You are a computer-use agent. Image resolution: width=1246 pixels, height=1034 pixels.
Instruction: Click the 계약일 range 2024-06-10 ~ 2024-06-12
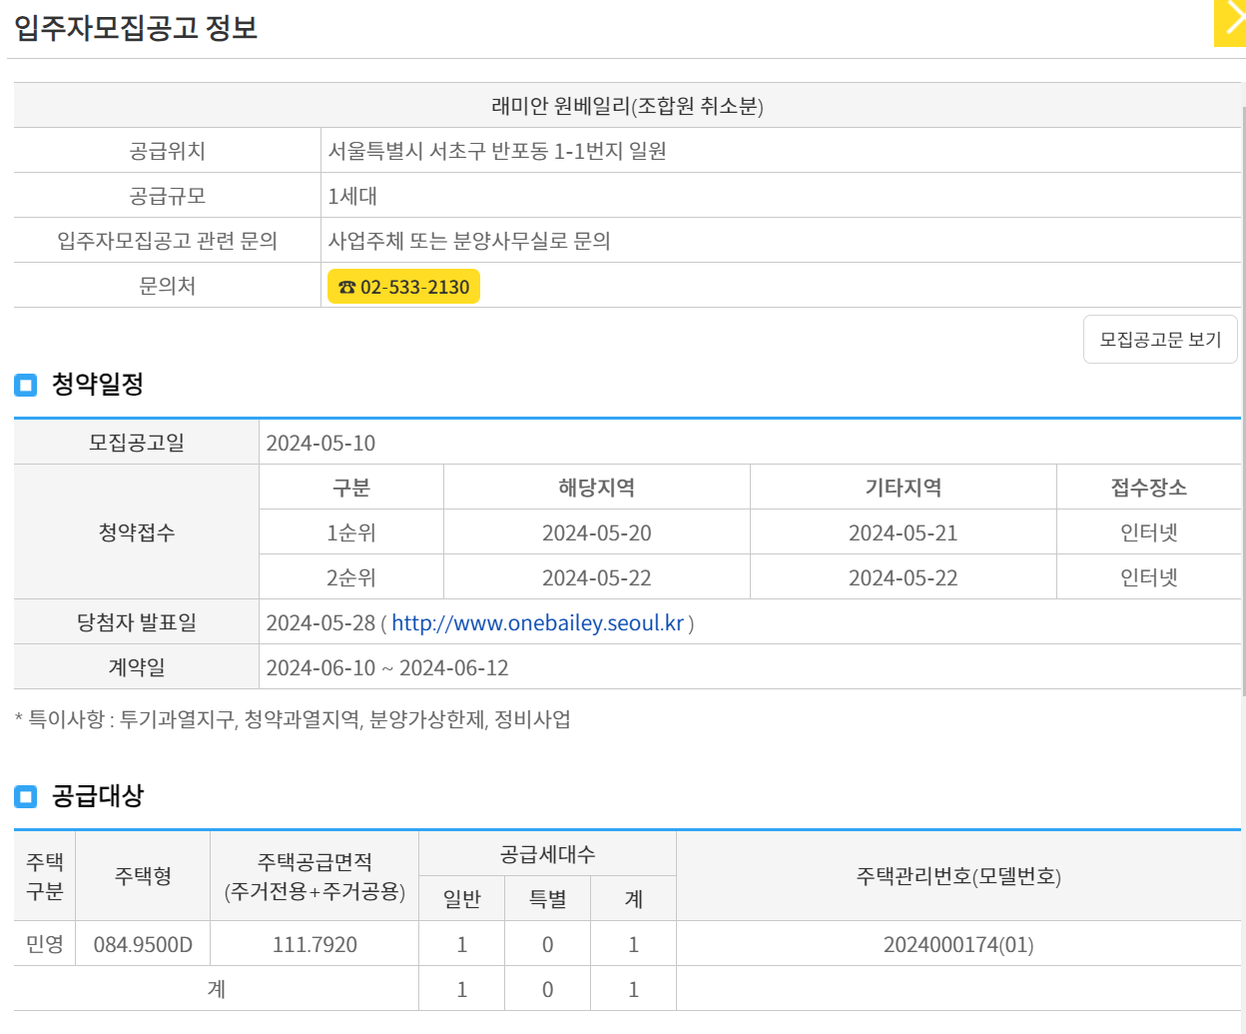pyautogui.click(x=387, y=668)
